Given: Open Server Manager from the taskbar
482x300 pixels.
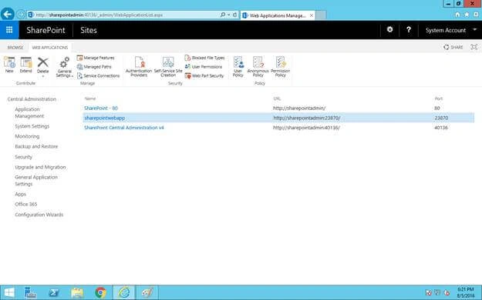Looking at the screenshot, I should [31, 292].
